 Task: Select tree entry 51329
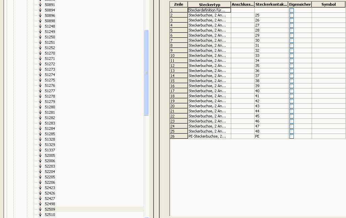tap(50, 145)
